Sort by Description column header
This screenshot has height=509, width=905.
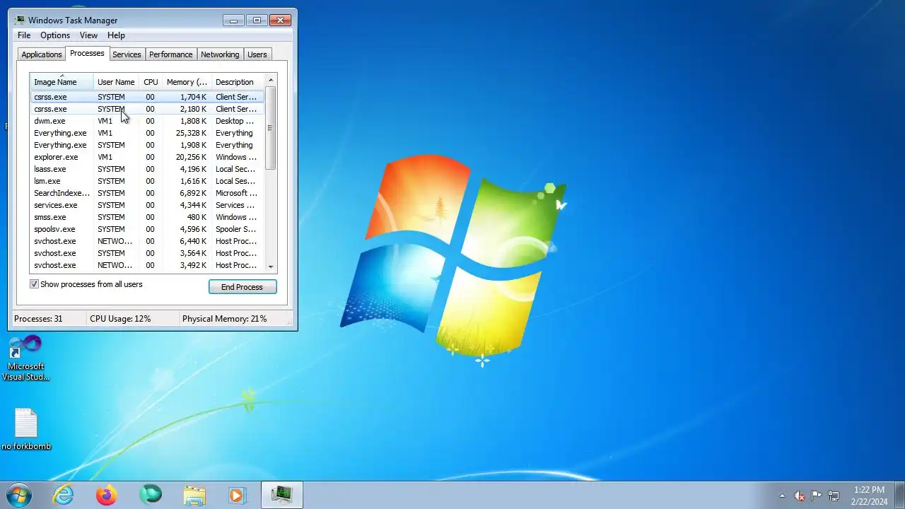tap(238, 82)
